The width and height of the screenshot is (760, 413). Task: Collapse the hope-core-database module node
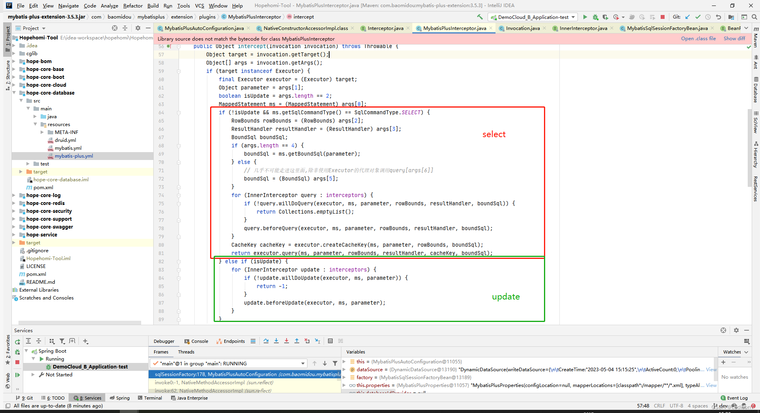click(15, 93)
